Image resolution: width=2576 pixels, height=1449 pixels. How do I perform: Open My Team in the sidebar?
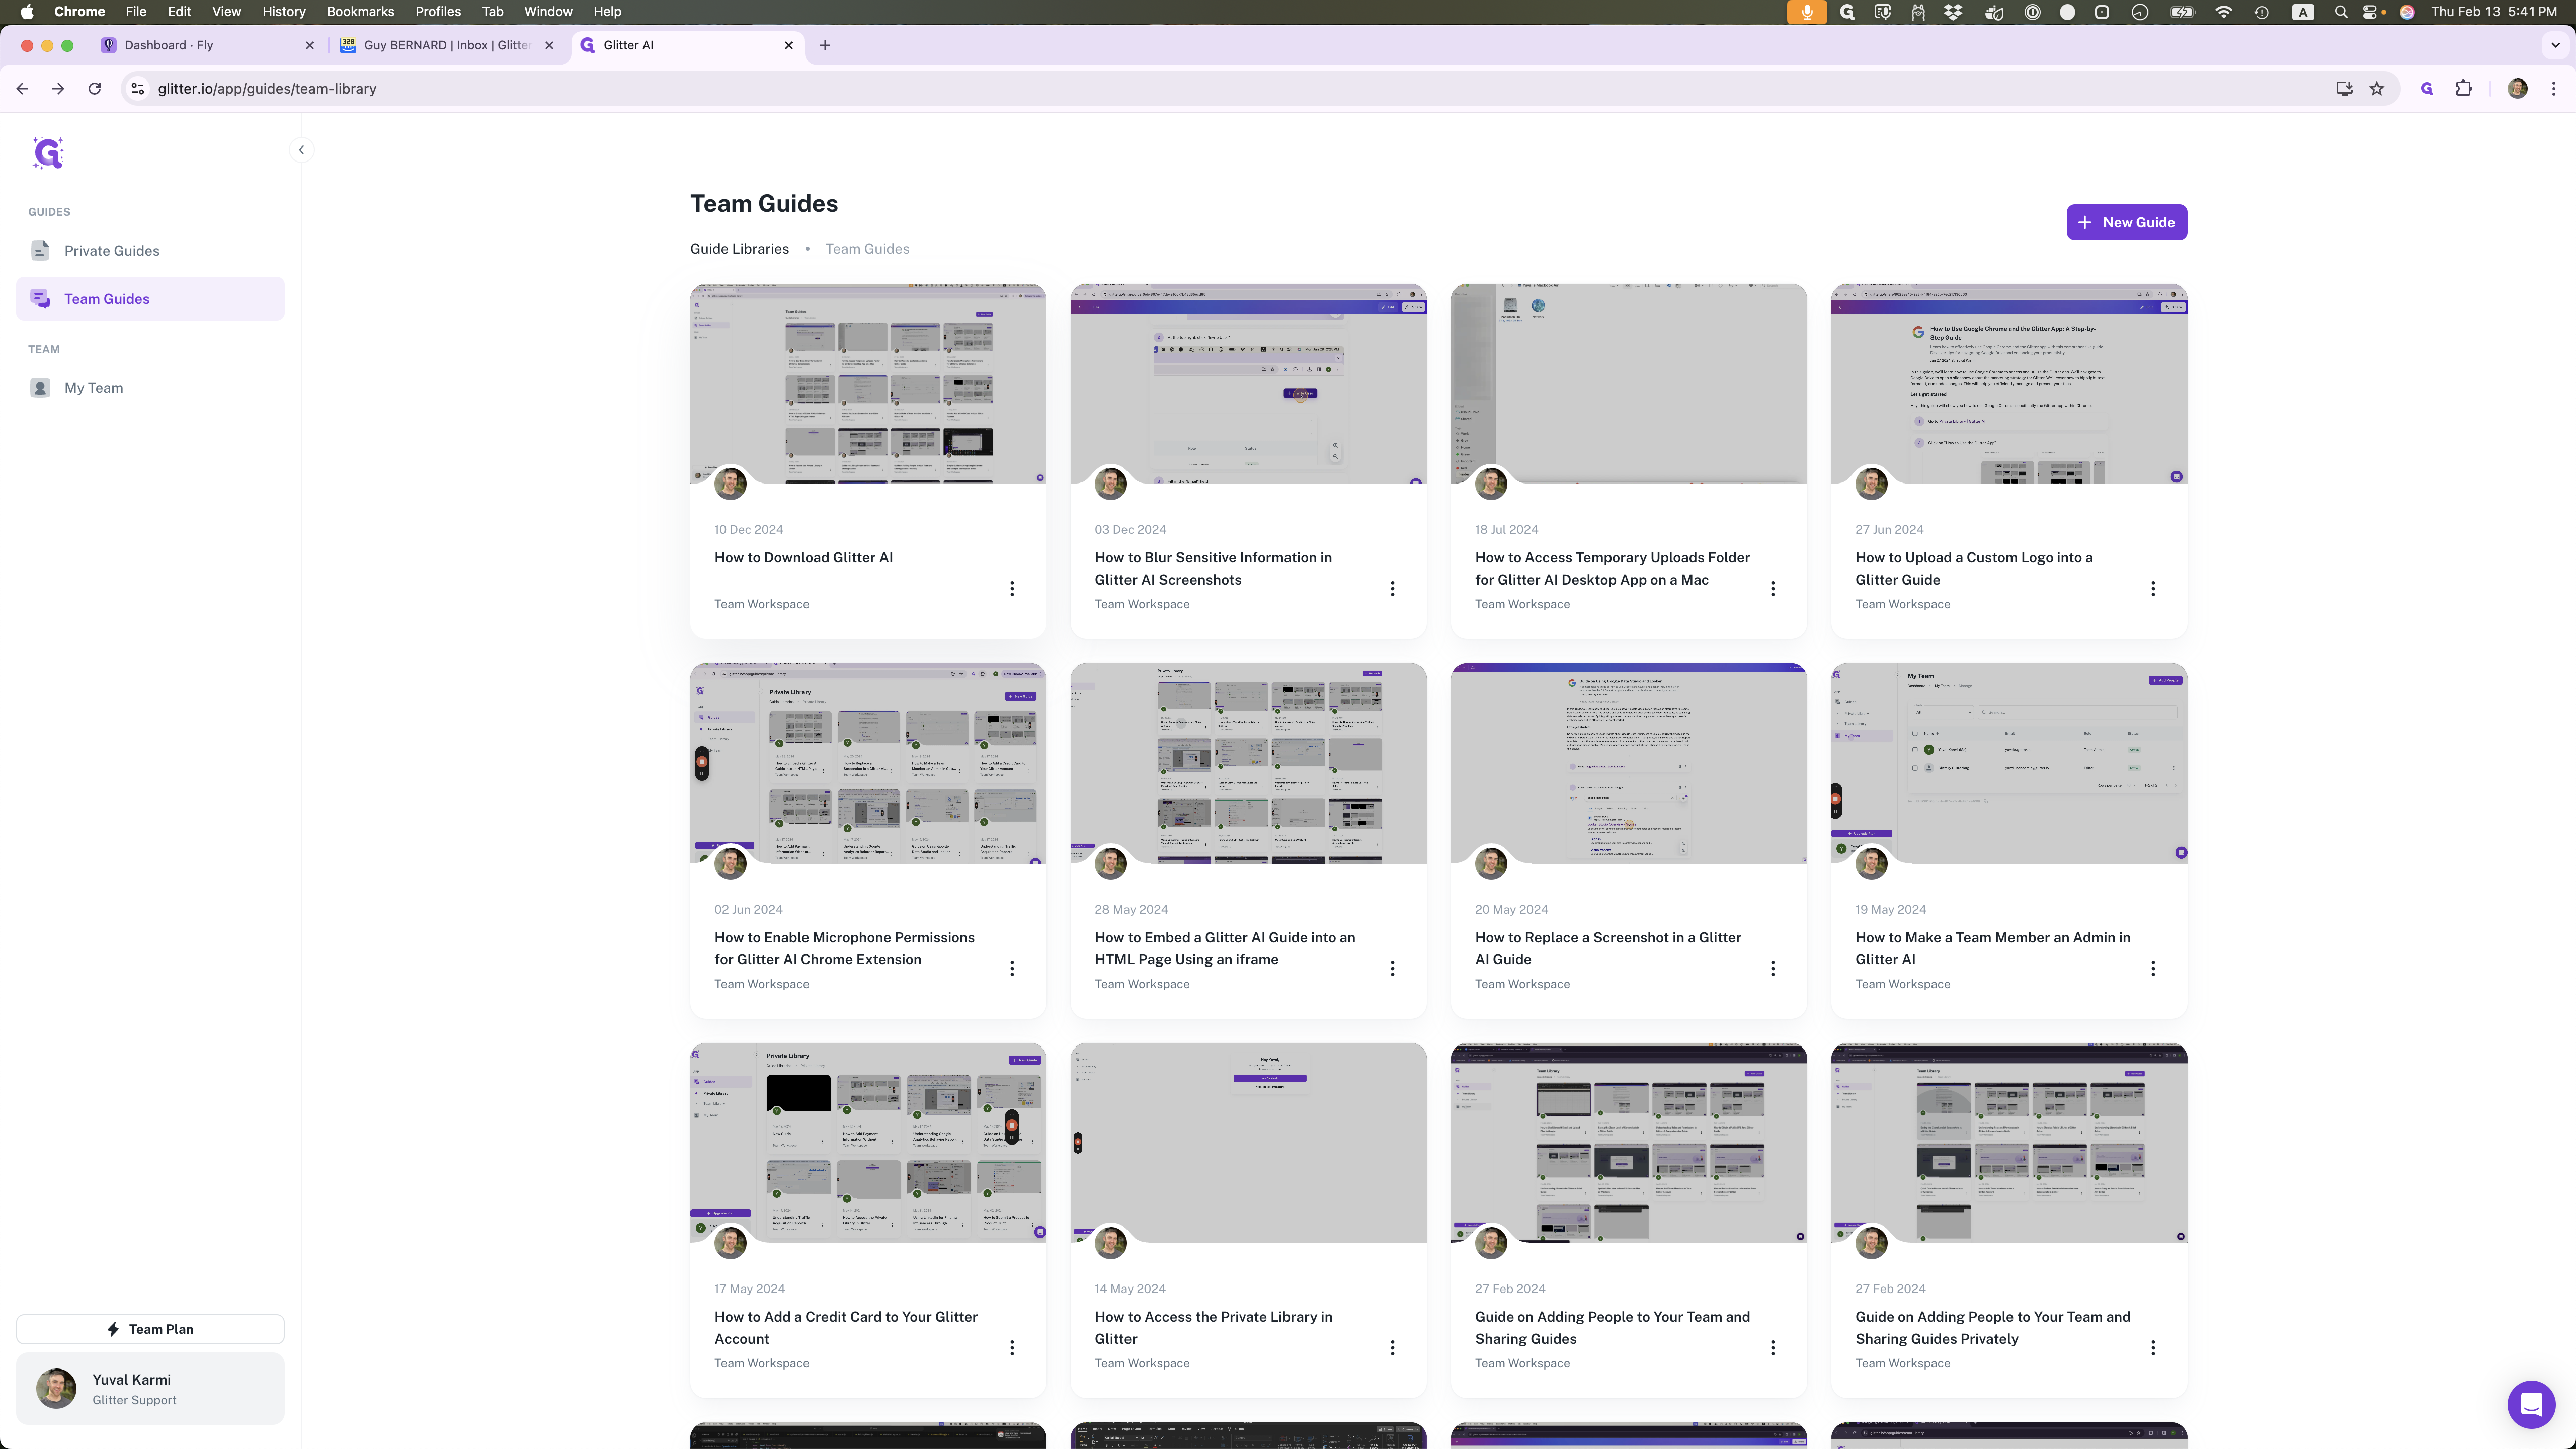pyautogui.click(x=150, y=388)
